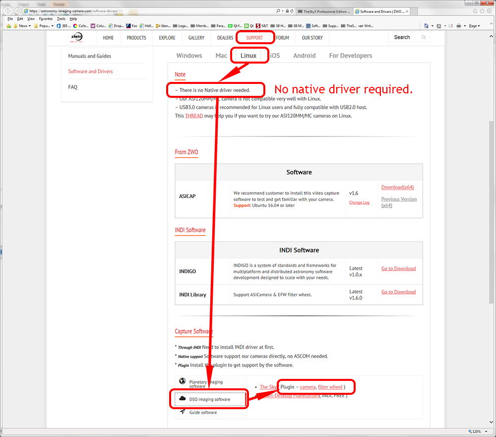Expand the News favorites folder dropdown

pos(30,26)
